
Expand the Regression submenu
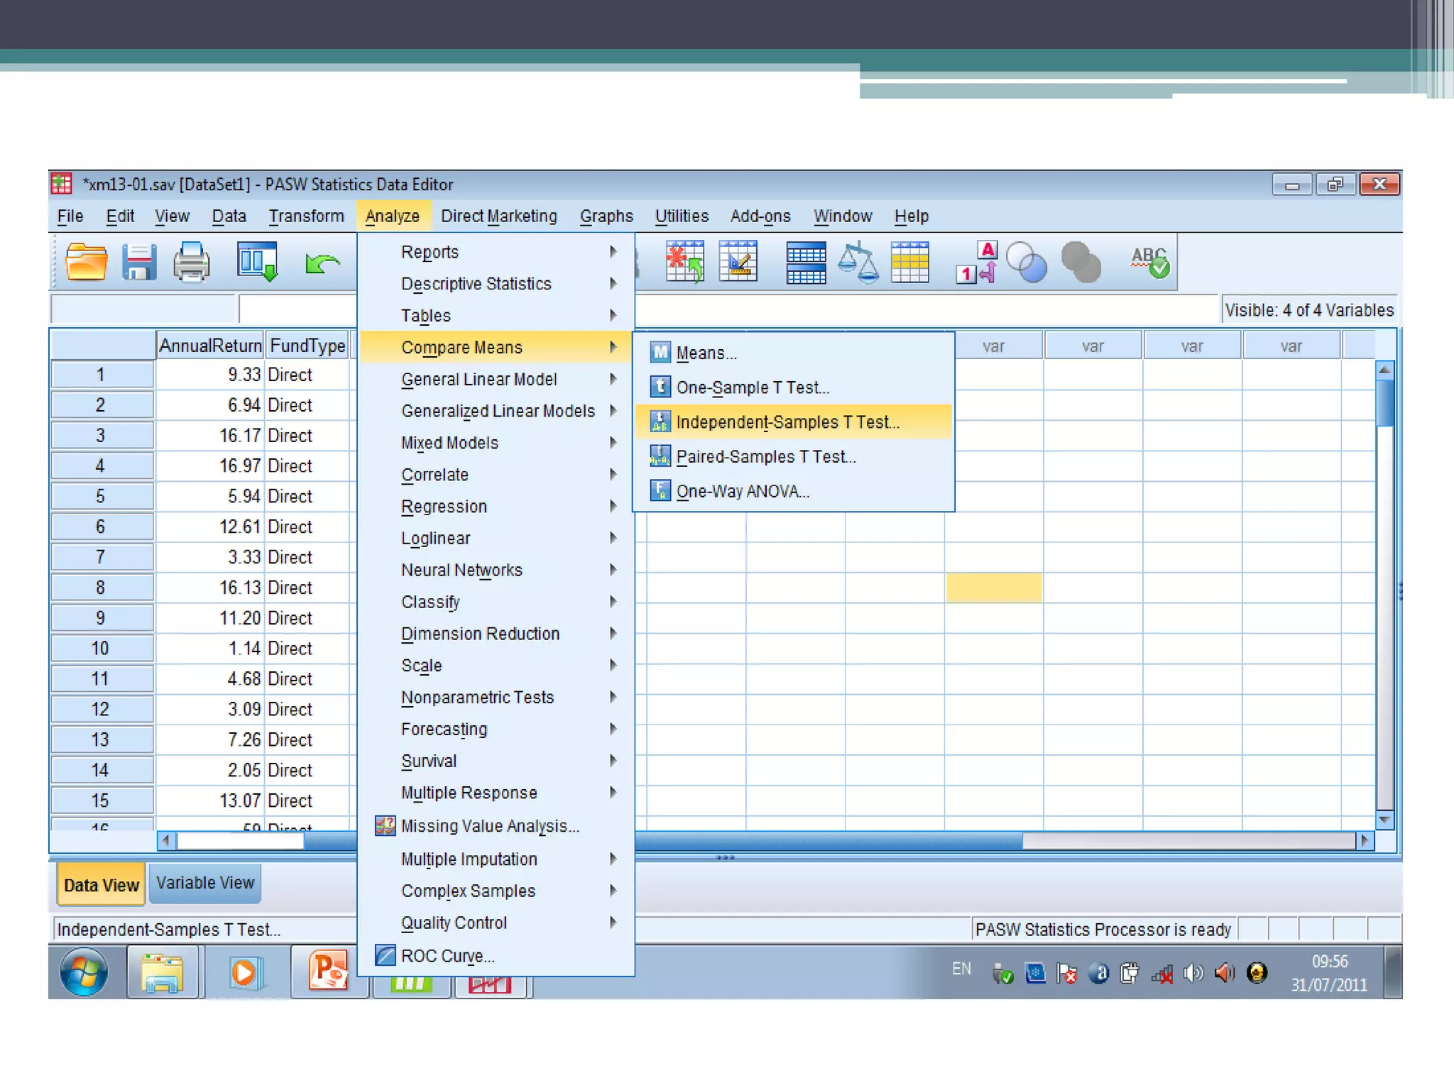tap(496, 507)
